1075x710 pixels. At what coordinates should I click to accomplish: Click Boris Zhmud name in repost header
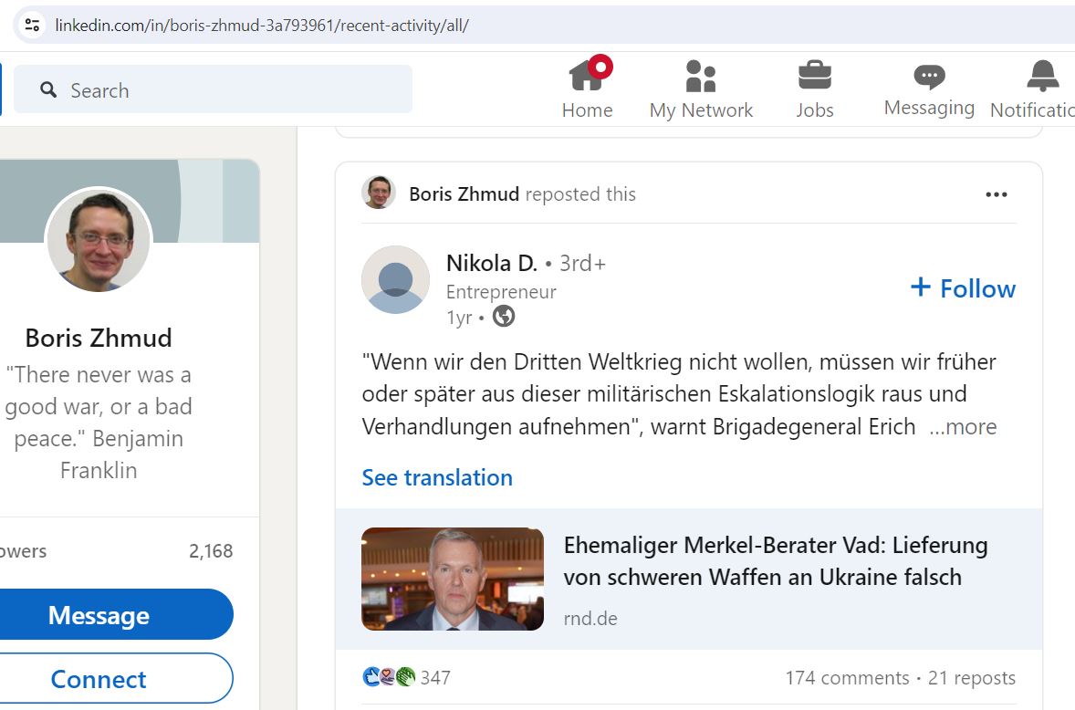[464, 194]
